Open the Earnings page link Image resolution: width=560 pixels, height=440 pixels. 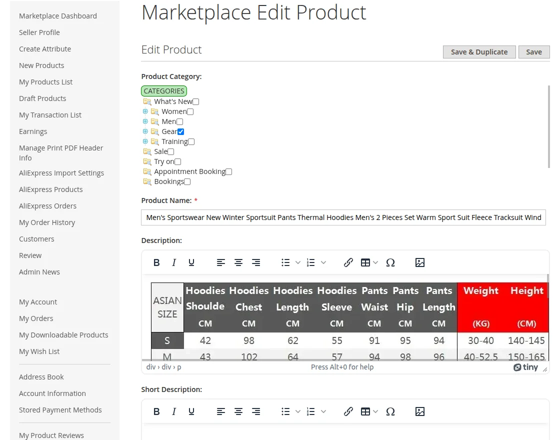[33, 131]
